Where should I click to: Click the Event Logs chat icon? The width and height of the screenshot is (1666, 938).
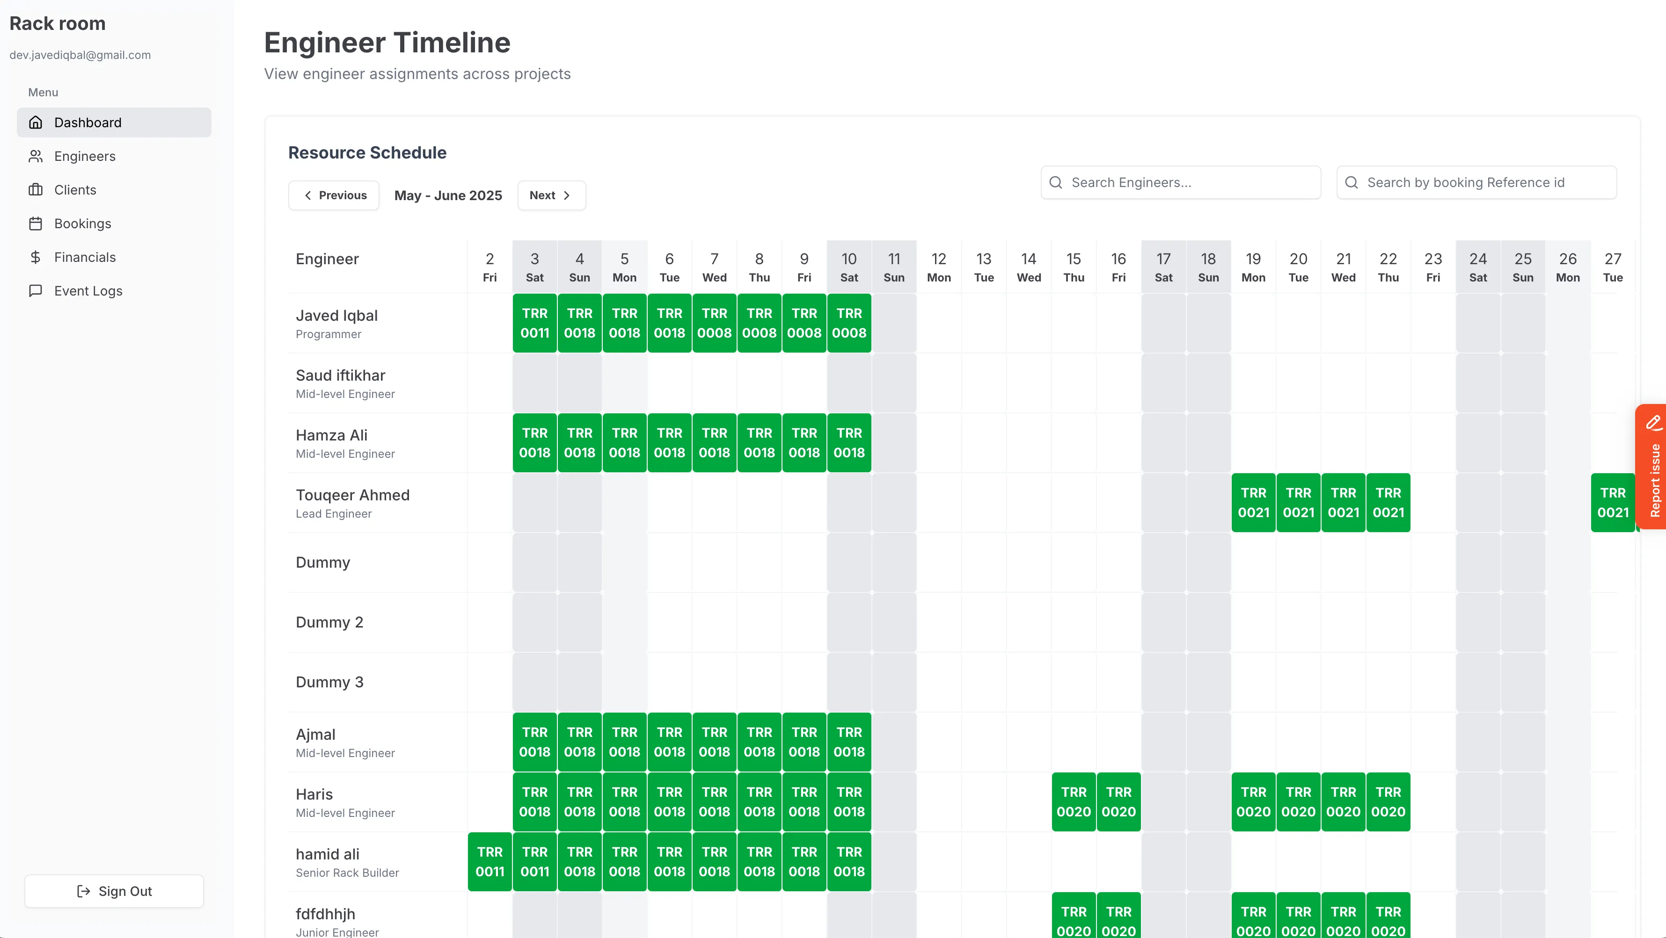[36, 291]
